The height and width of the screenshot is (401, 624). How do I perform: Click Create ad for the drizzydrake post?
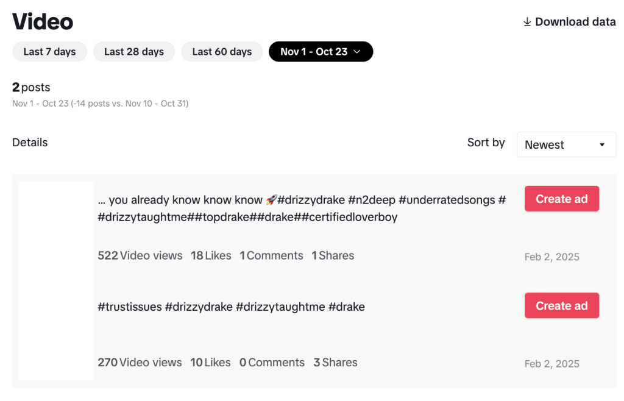(562, 198)
